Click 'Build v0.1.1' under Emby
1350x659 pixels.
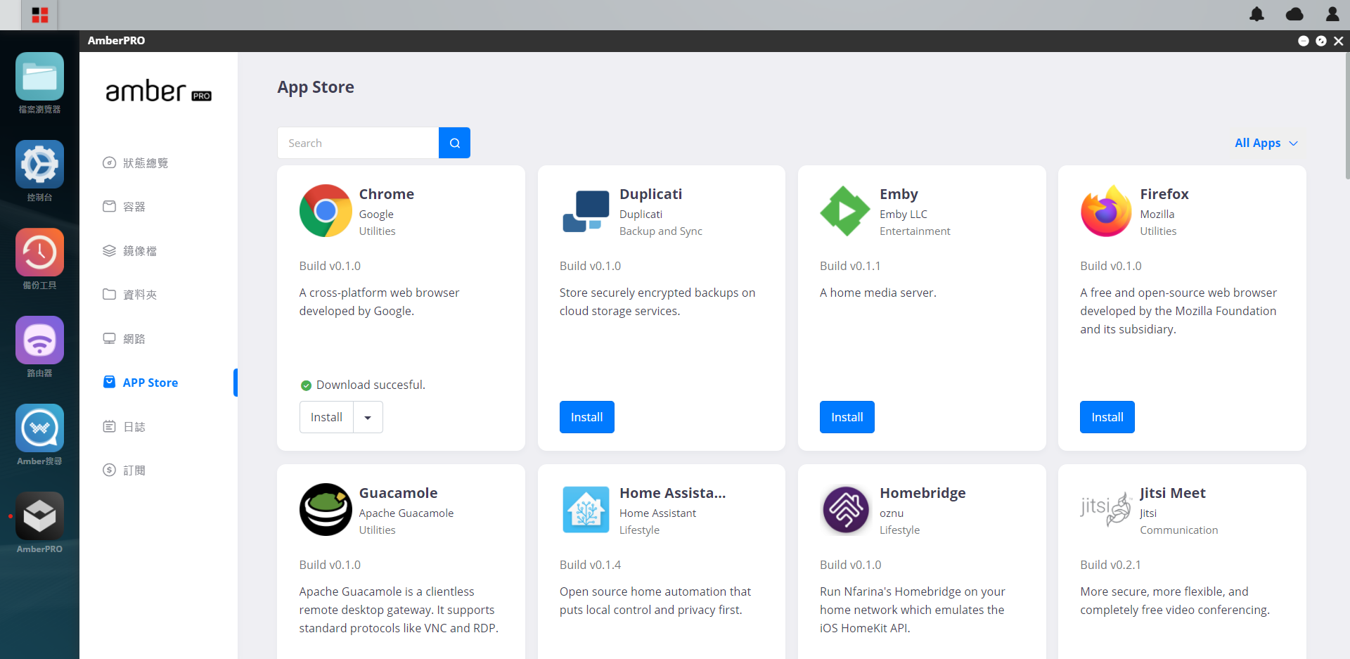850,266
